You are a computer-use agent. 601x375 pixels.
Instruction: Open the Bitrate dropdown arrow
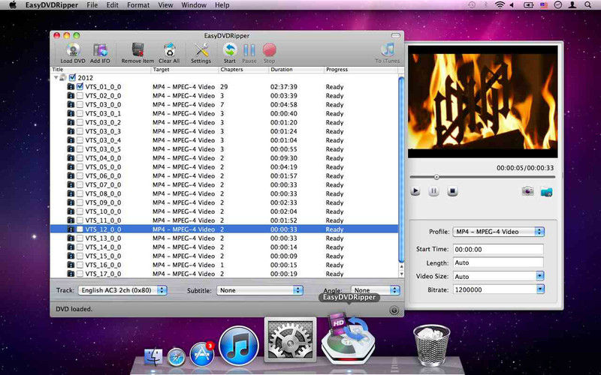(x=540, y=289)
